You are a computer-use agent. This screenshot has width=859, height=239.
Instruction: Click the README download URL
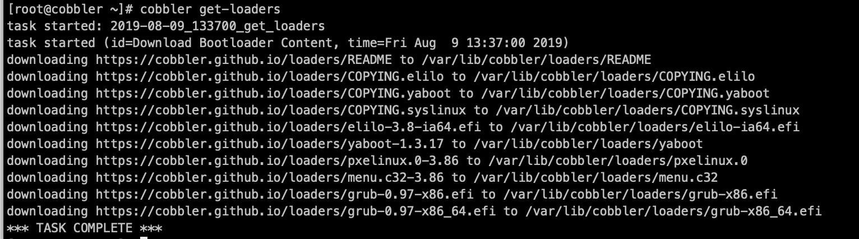[244, 59]
